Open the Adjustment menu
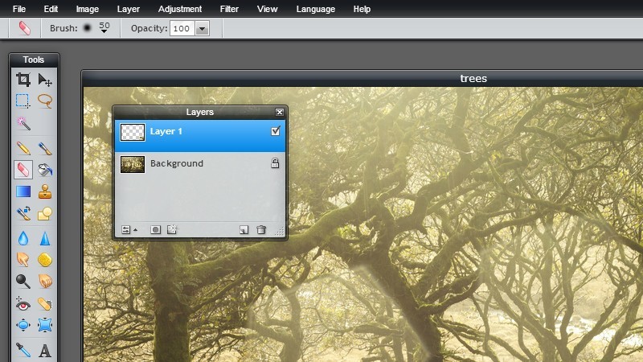This screenshot has width=643, height=362. tap(180, 9)
